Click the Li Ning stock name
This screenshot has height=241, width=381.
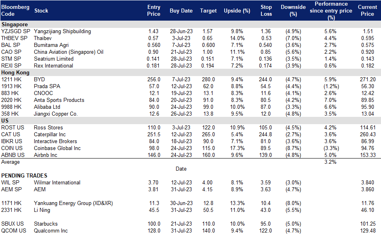[x=42, y=210]
